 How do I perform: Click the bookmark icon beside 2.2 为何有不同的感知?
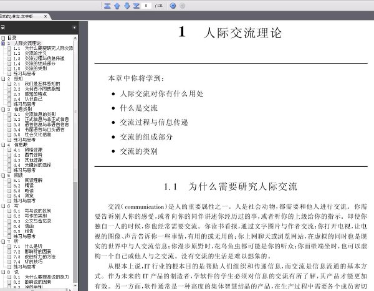[9, 89]
